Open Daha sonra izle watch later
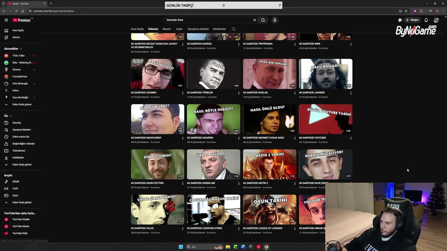 pos(21,137)
